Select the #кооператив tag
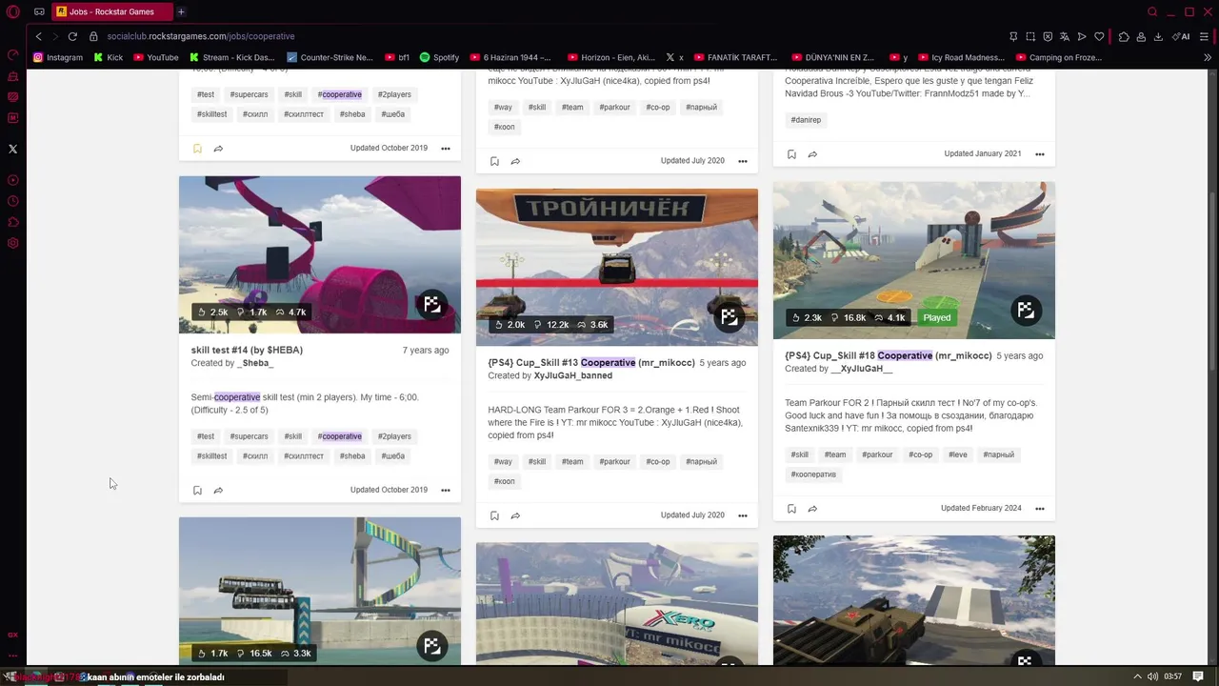This screenshot has height=686, width=1219. [813, 474]
